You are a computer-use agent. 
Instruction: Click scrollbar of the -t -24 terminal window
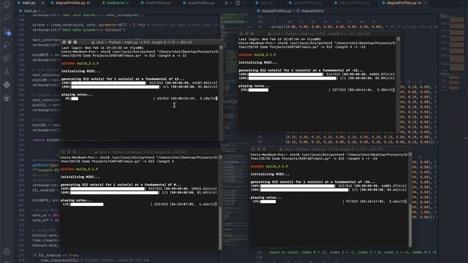point(410,199)
